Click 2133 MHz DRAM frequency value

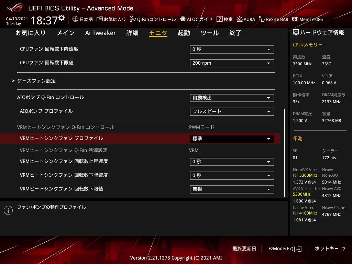tap(331, 102)
